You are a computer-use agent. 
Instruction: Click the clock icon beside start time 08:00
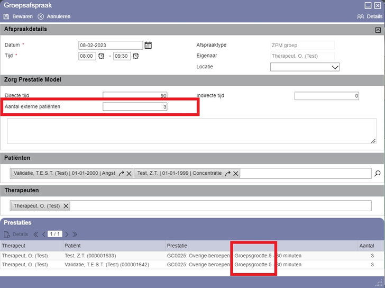[x=102, y=56]
